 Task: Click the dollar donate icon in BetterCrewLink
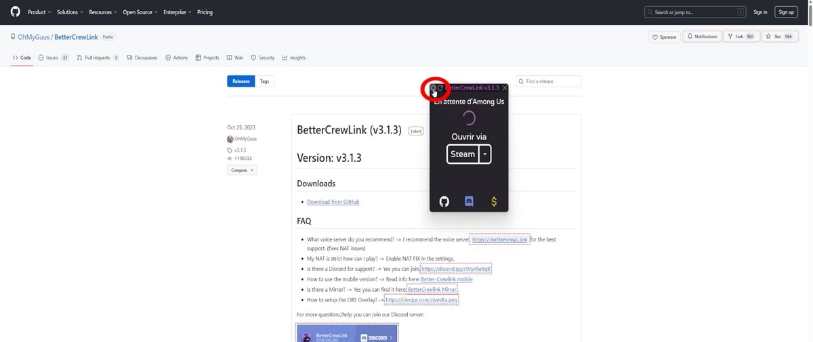pyautogui.click(x=494, y=202)
